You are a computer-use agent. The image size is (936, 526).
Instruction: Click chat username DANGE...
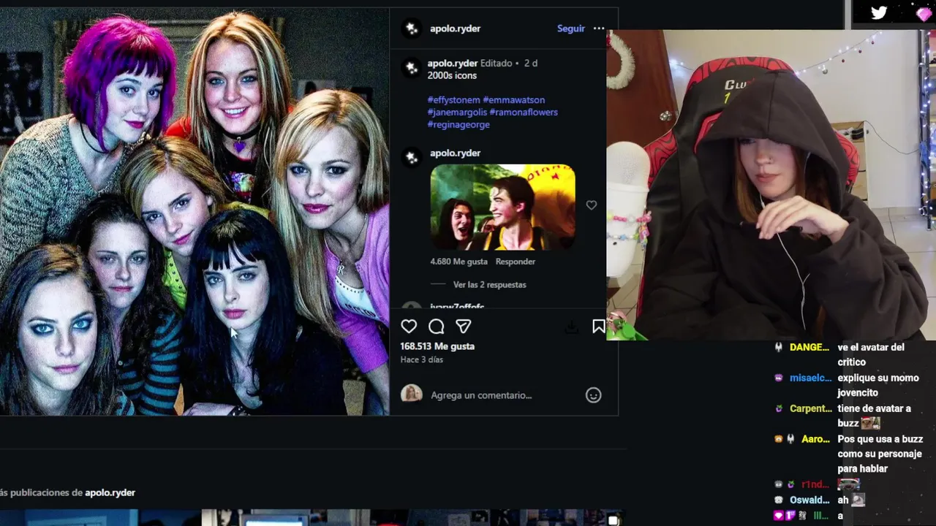tap(809, 348)
